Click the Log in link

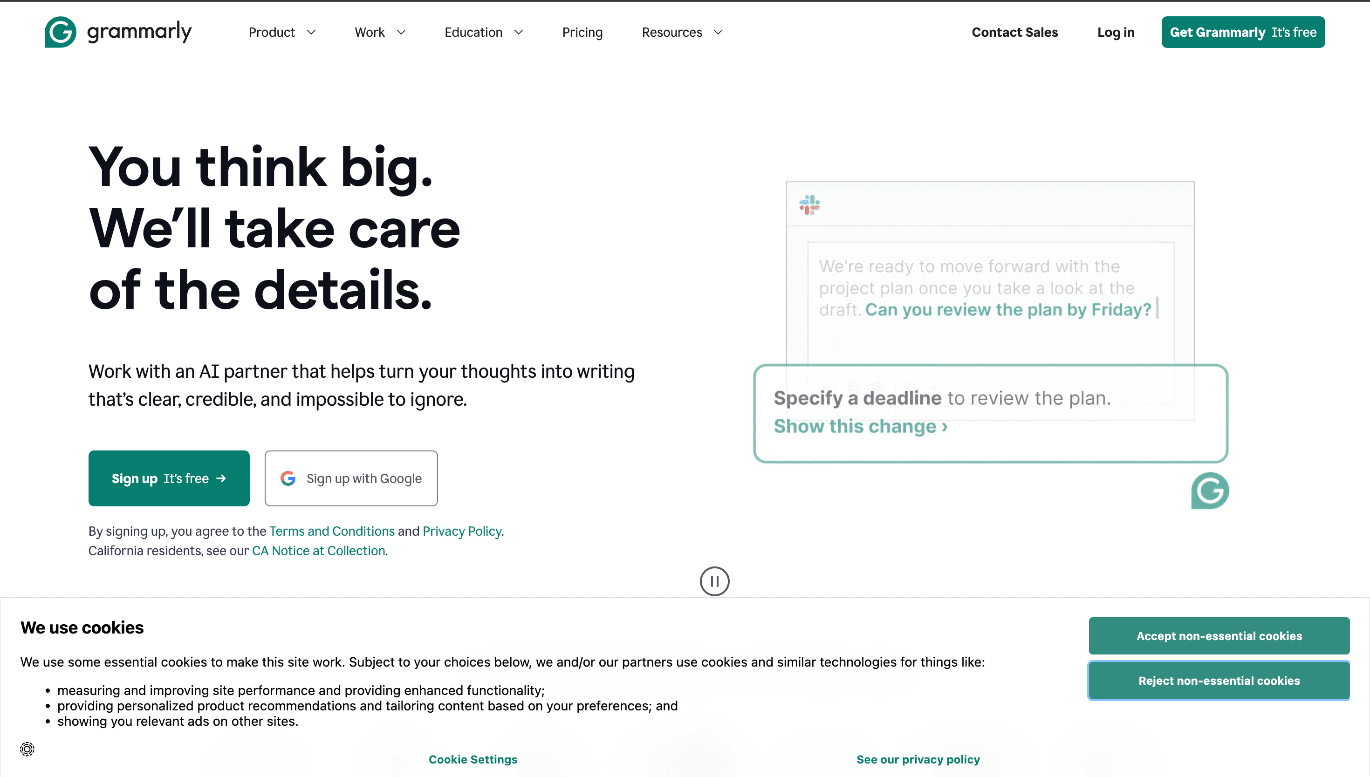pos(1115,33)
